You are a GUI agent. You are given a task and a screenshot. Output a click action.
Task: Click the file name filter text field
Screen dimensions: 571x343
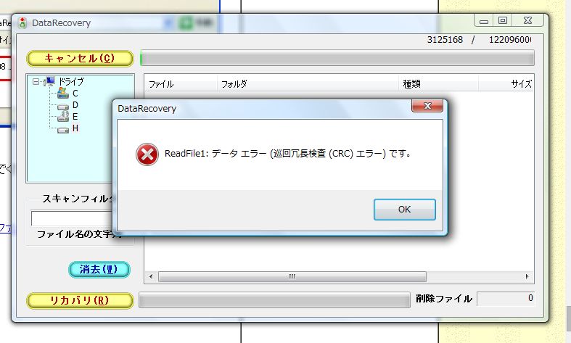coord(73,218)
